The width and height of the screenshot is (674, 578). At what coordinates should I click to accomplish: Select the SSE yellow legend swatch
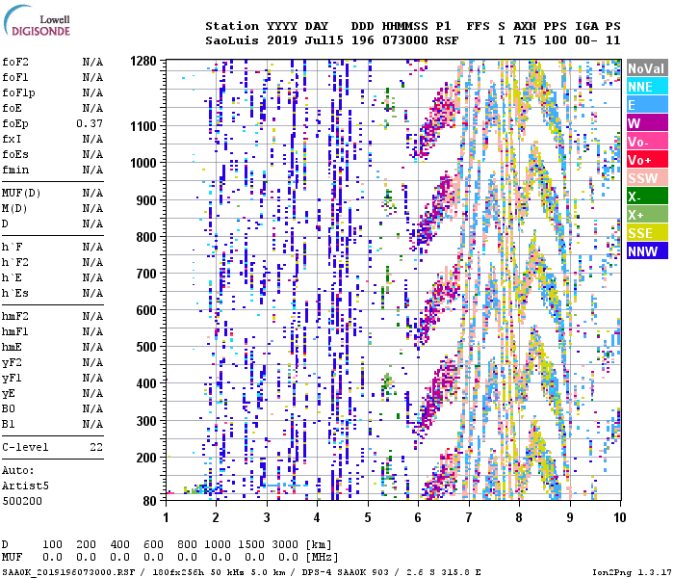[x=647, y=233]
